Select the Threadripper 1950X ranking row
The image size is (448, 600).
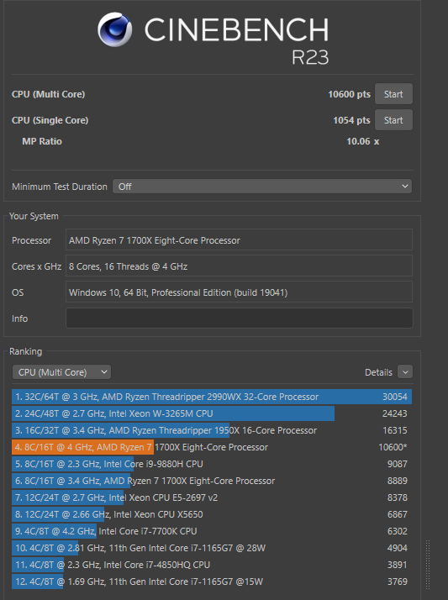212,430
